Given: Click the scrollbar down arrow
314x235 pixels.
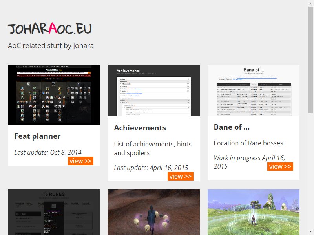Looking at the screenshot, I should [x=310, y=232].
